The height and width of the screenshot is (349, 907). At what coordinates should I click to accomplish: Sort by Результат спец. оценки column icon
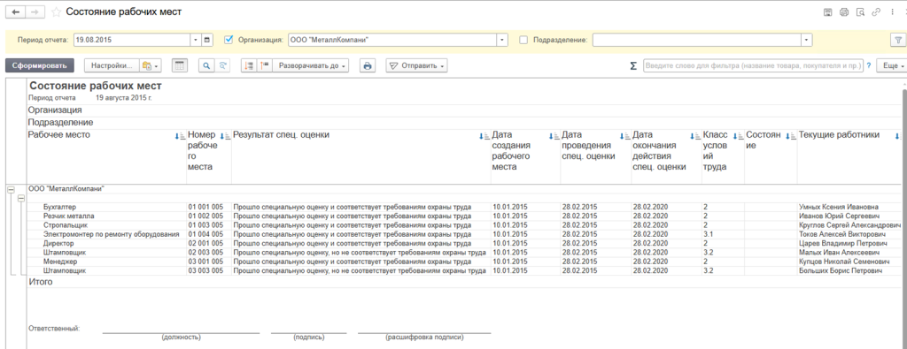(x=485, y=137)
